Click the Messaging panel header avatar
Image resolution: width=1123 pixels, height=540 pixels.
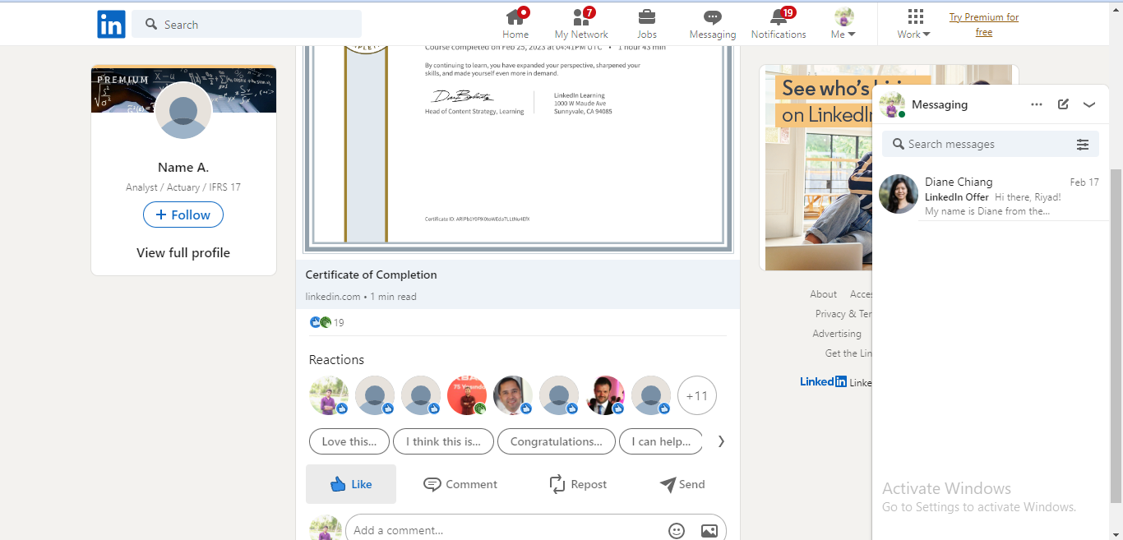(x=892, y=104)
